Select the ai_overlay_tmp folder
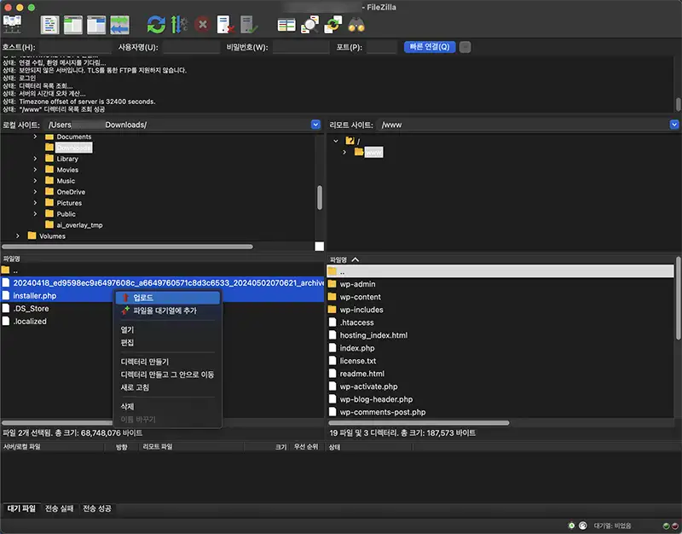Screen dimensions: 682x534 79,225
